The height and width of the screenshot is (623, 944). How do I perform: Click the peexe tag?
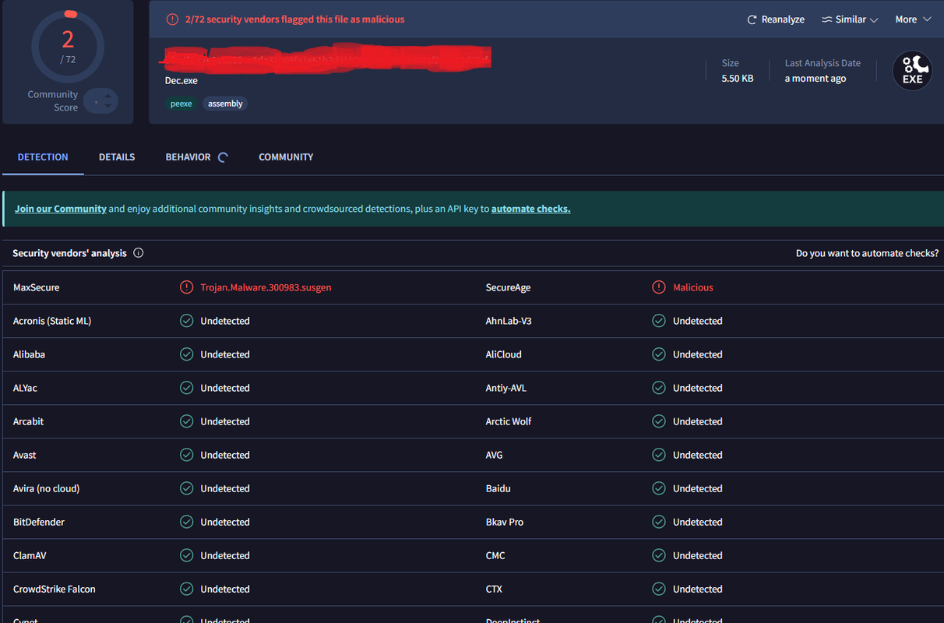tap(181, 104)
